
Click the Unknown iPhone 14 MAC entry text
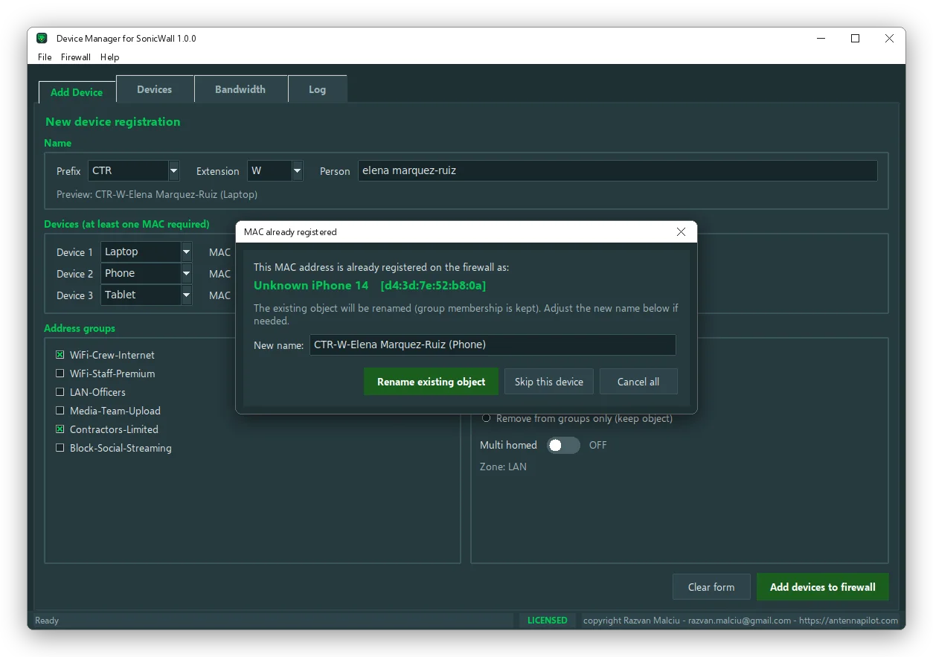coord(370,286)
